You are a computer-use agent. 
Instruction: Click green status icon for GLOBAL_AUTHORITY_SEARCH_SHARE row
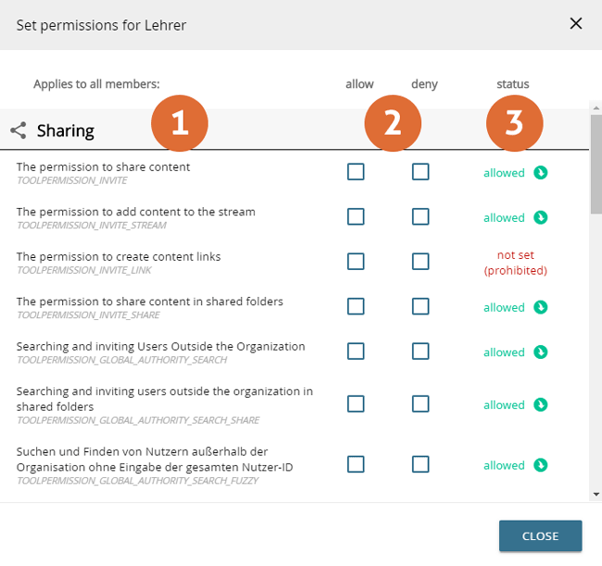click(x=541, y=404)
